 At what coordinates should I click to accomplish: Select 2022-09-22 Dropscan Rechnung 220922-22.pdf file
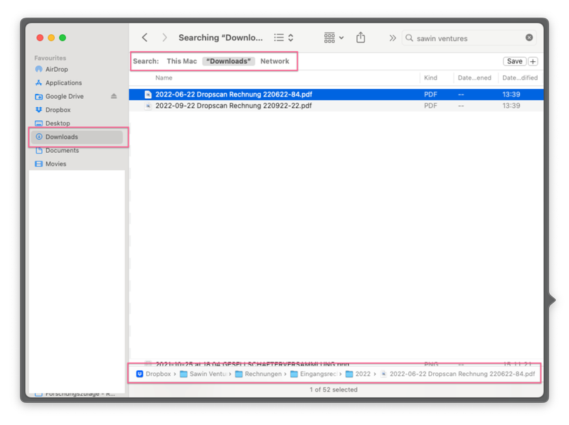point(233,106)
